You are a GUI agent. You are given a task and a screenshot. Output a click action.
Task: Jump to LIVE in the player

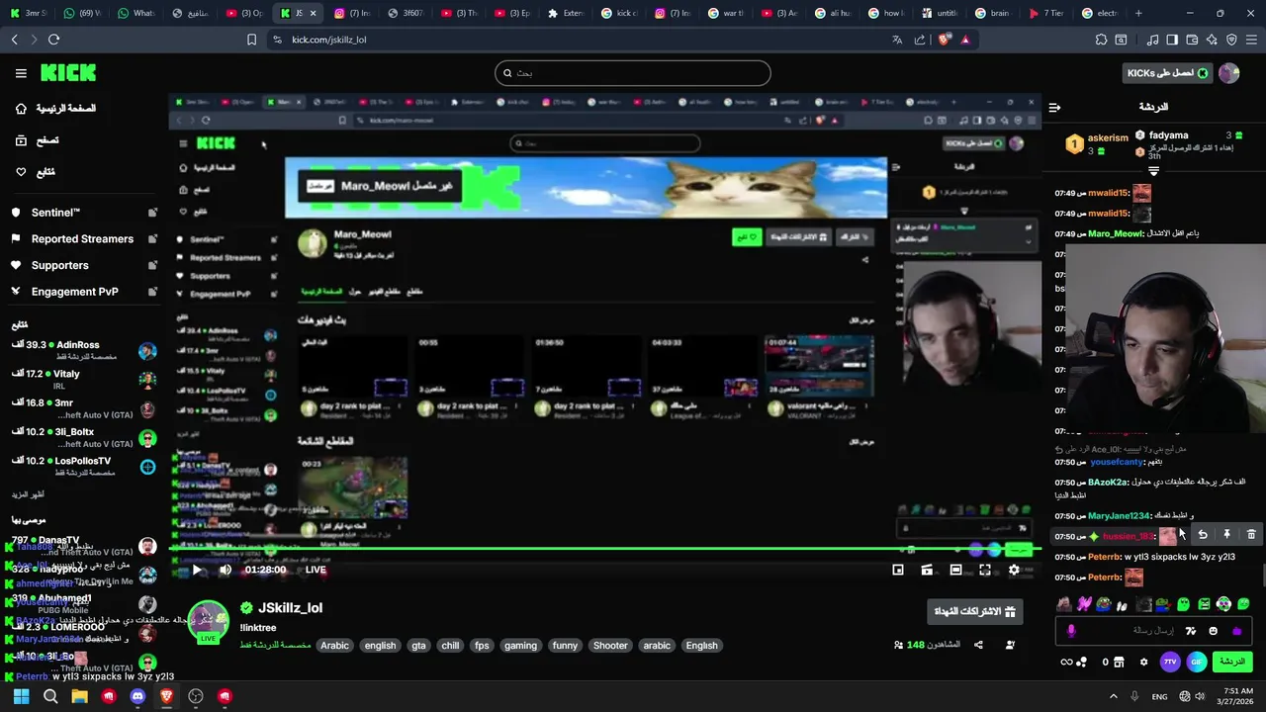point(316,570)
